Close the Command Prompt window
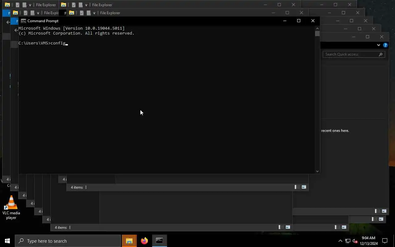 (x=313, y=21)
